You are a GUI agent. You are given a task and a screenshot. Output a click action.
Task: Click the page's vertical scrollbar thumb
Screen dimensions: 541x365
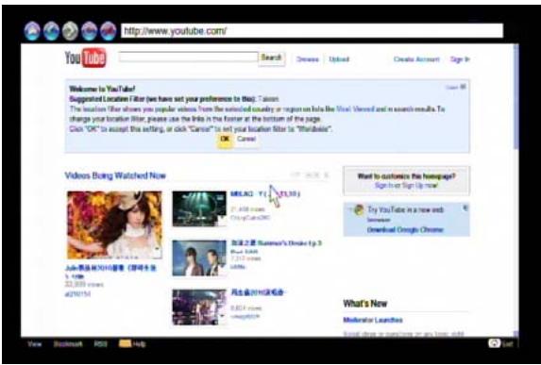(x=516, y=96)
